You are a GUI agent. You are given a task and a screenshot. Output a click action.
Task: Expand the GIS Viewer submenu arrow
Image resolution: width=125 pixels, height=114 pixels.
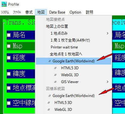point(107,82)
